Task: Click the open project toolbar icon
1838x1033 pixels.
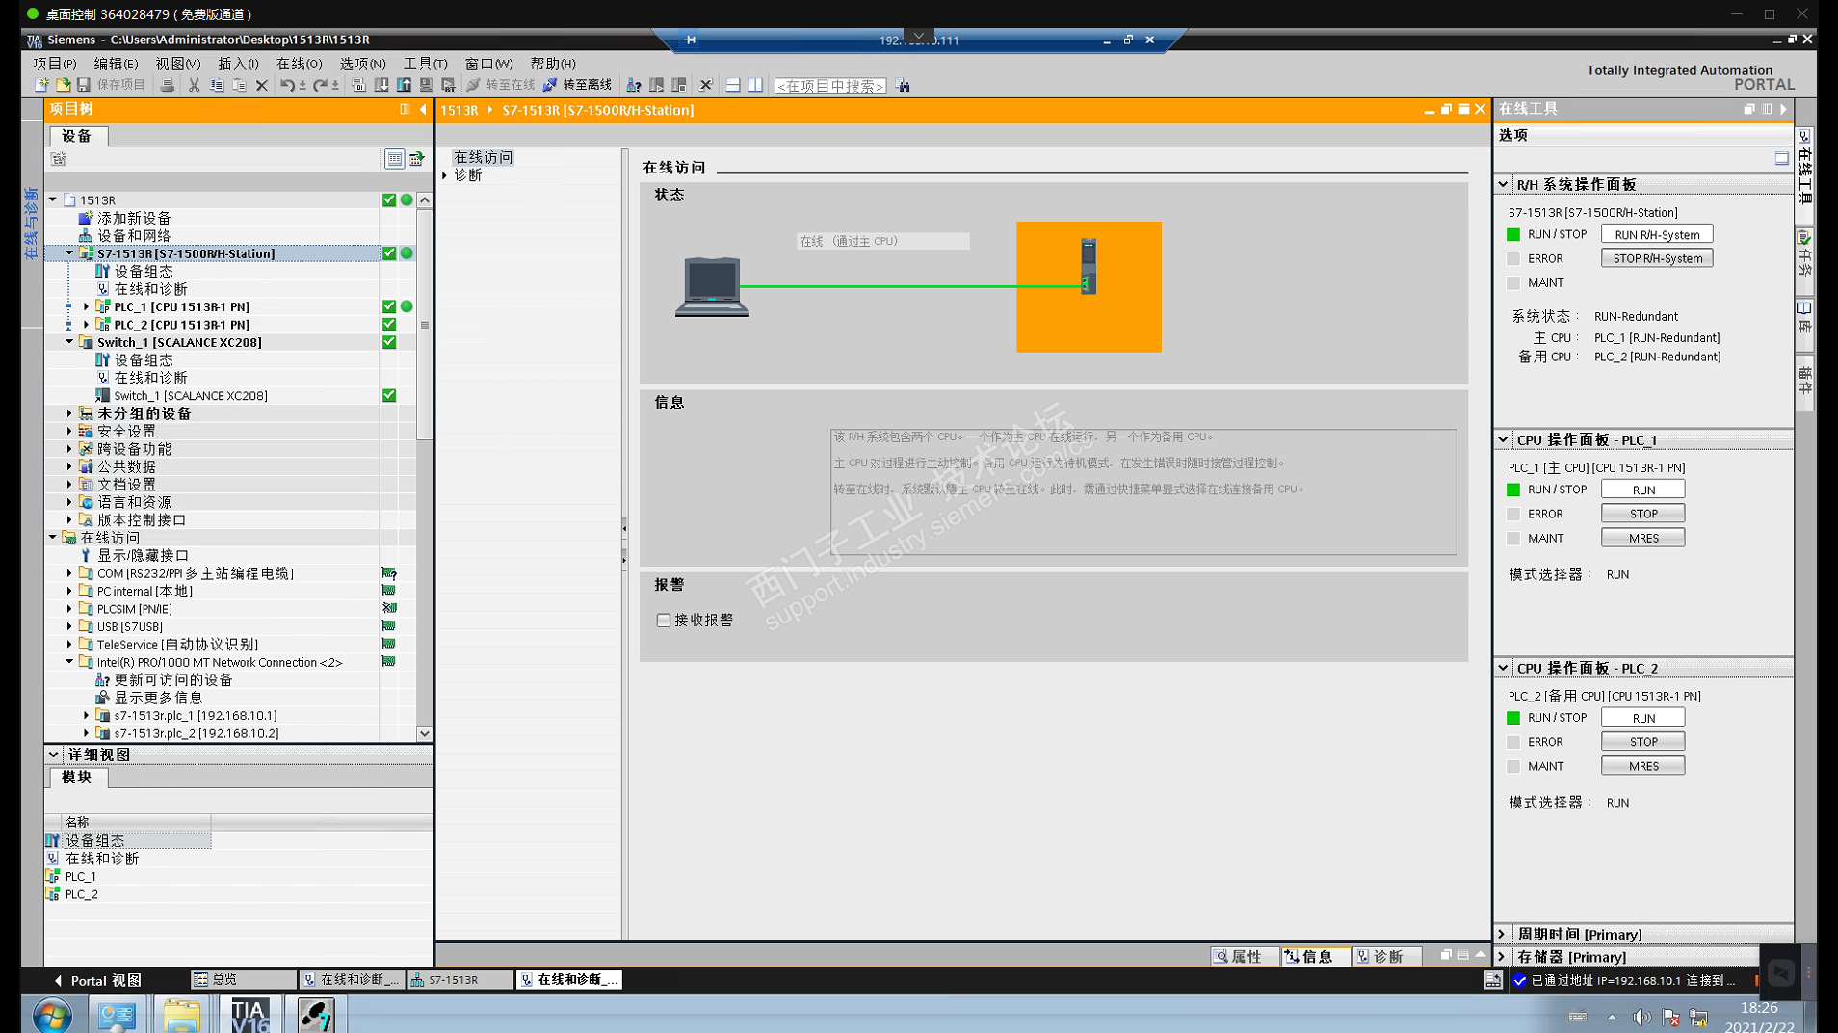Action: (x=63, y=85)
